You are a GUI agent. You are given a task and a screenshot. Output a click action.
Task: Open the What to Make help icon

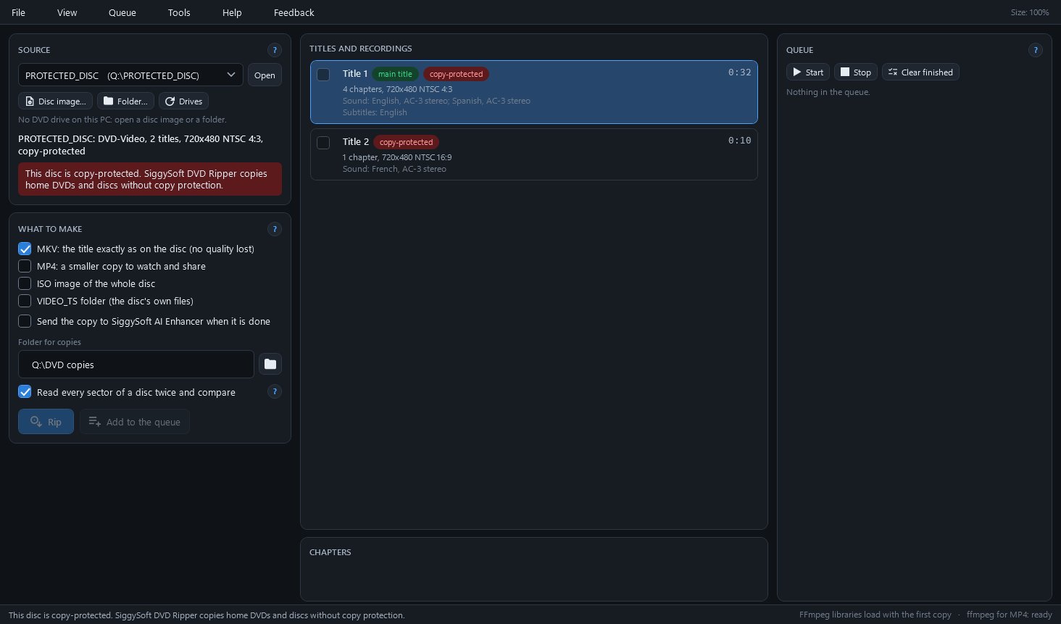(x=275, y=229)
